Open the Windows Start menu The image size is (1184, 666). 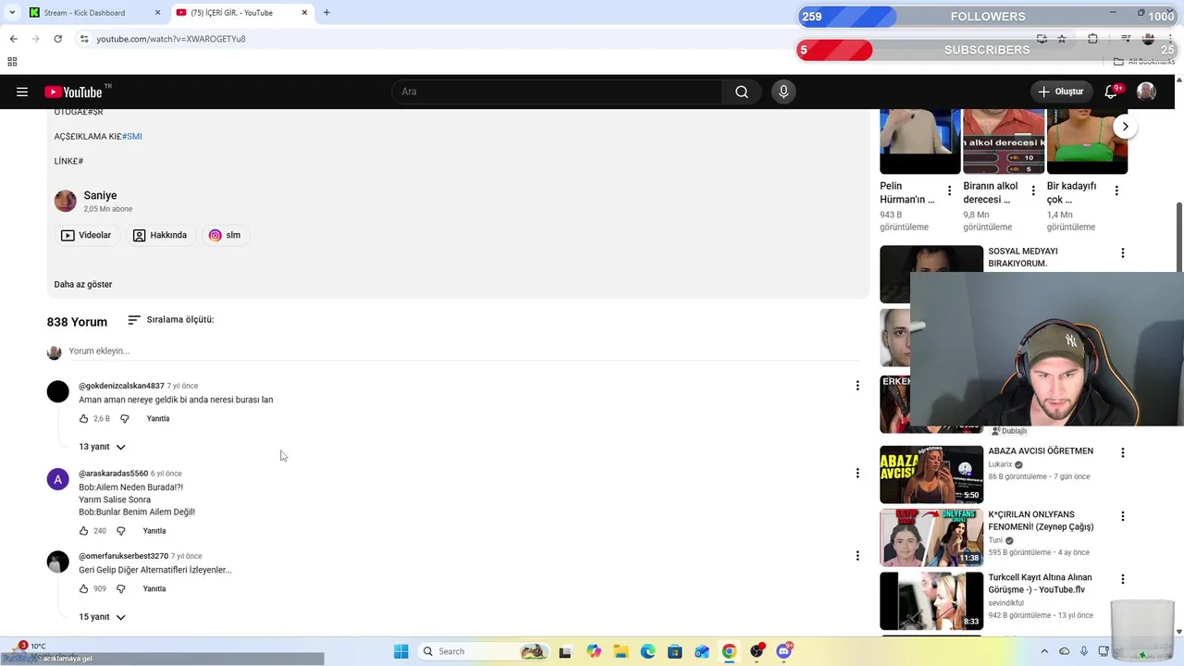point(401,651)
